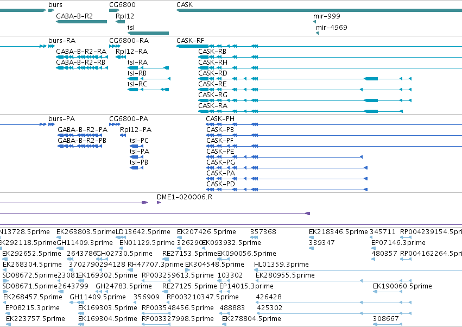Select the burs-RA transcript label
Image resolution: width=462 pixels, height=327 pixels.
coord(62,40)
